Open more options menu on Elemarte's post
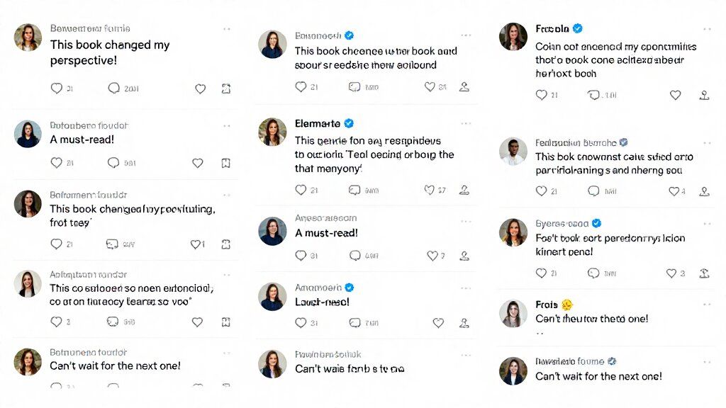 pyautogui.click(x=466, y=123)
